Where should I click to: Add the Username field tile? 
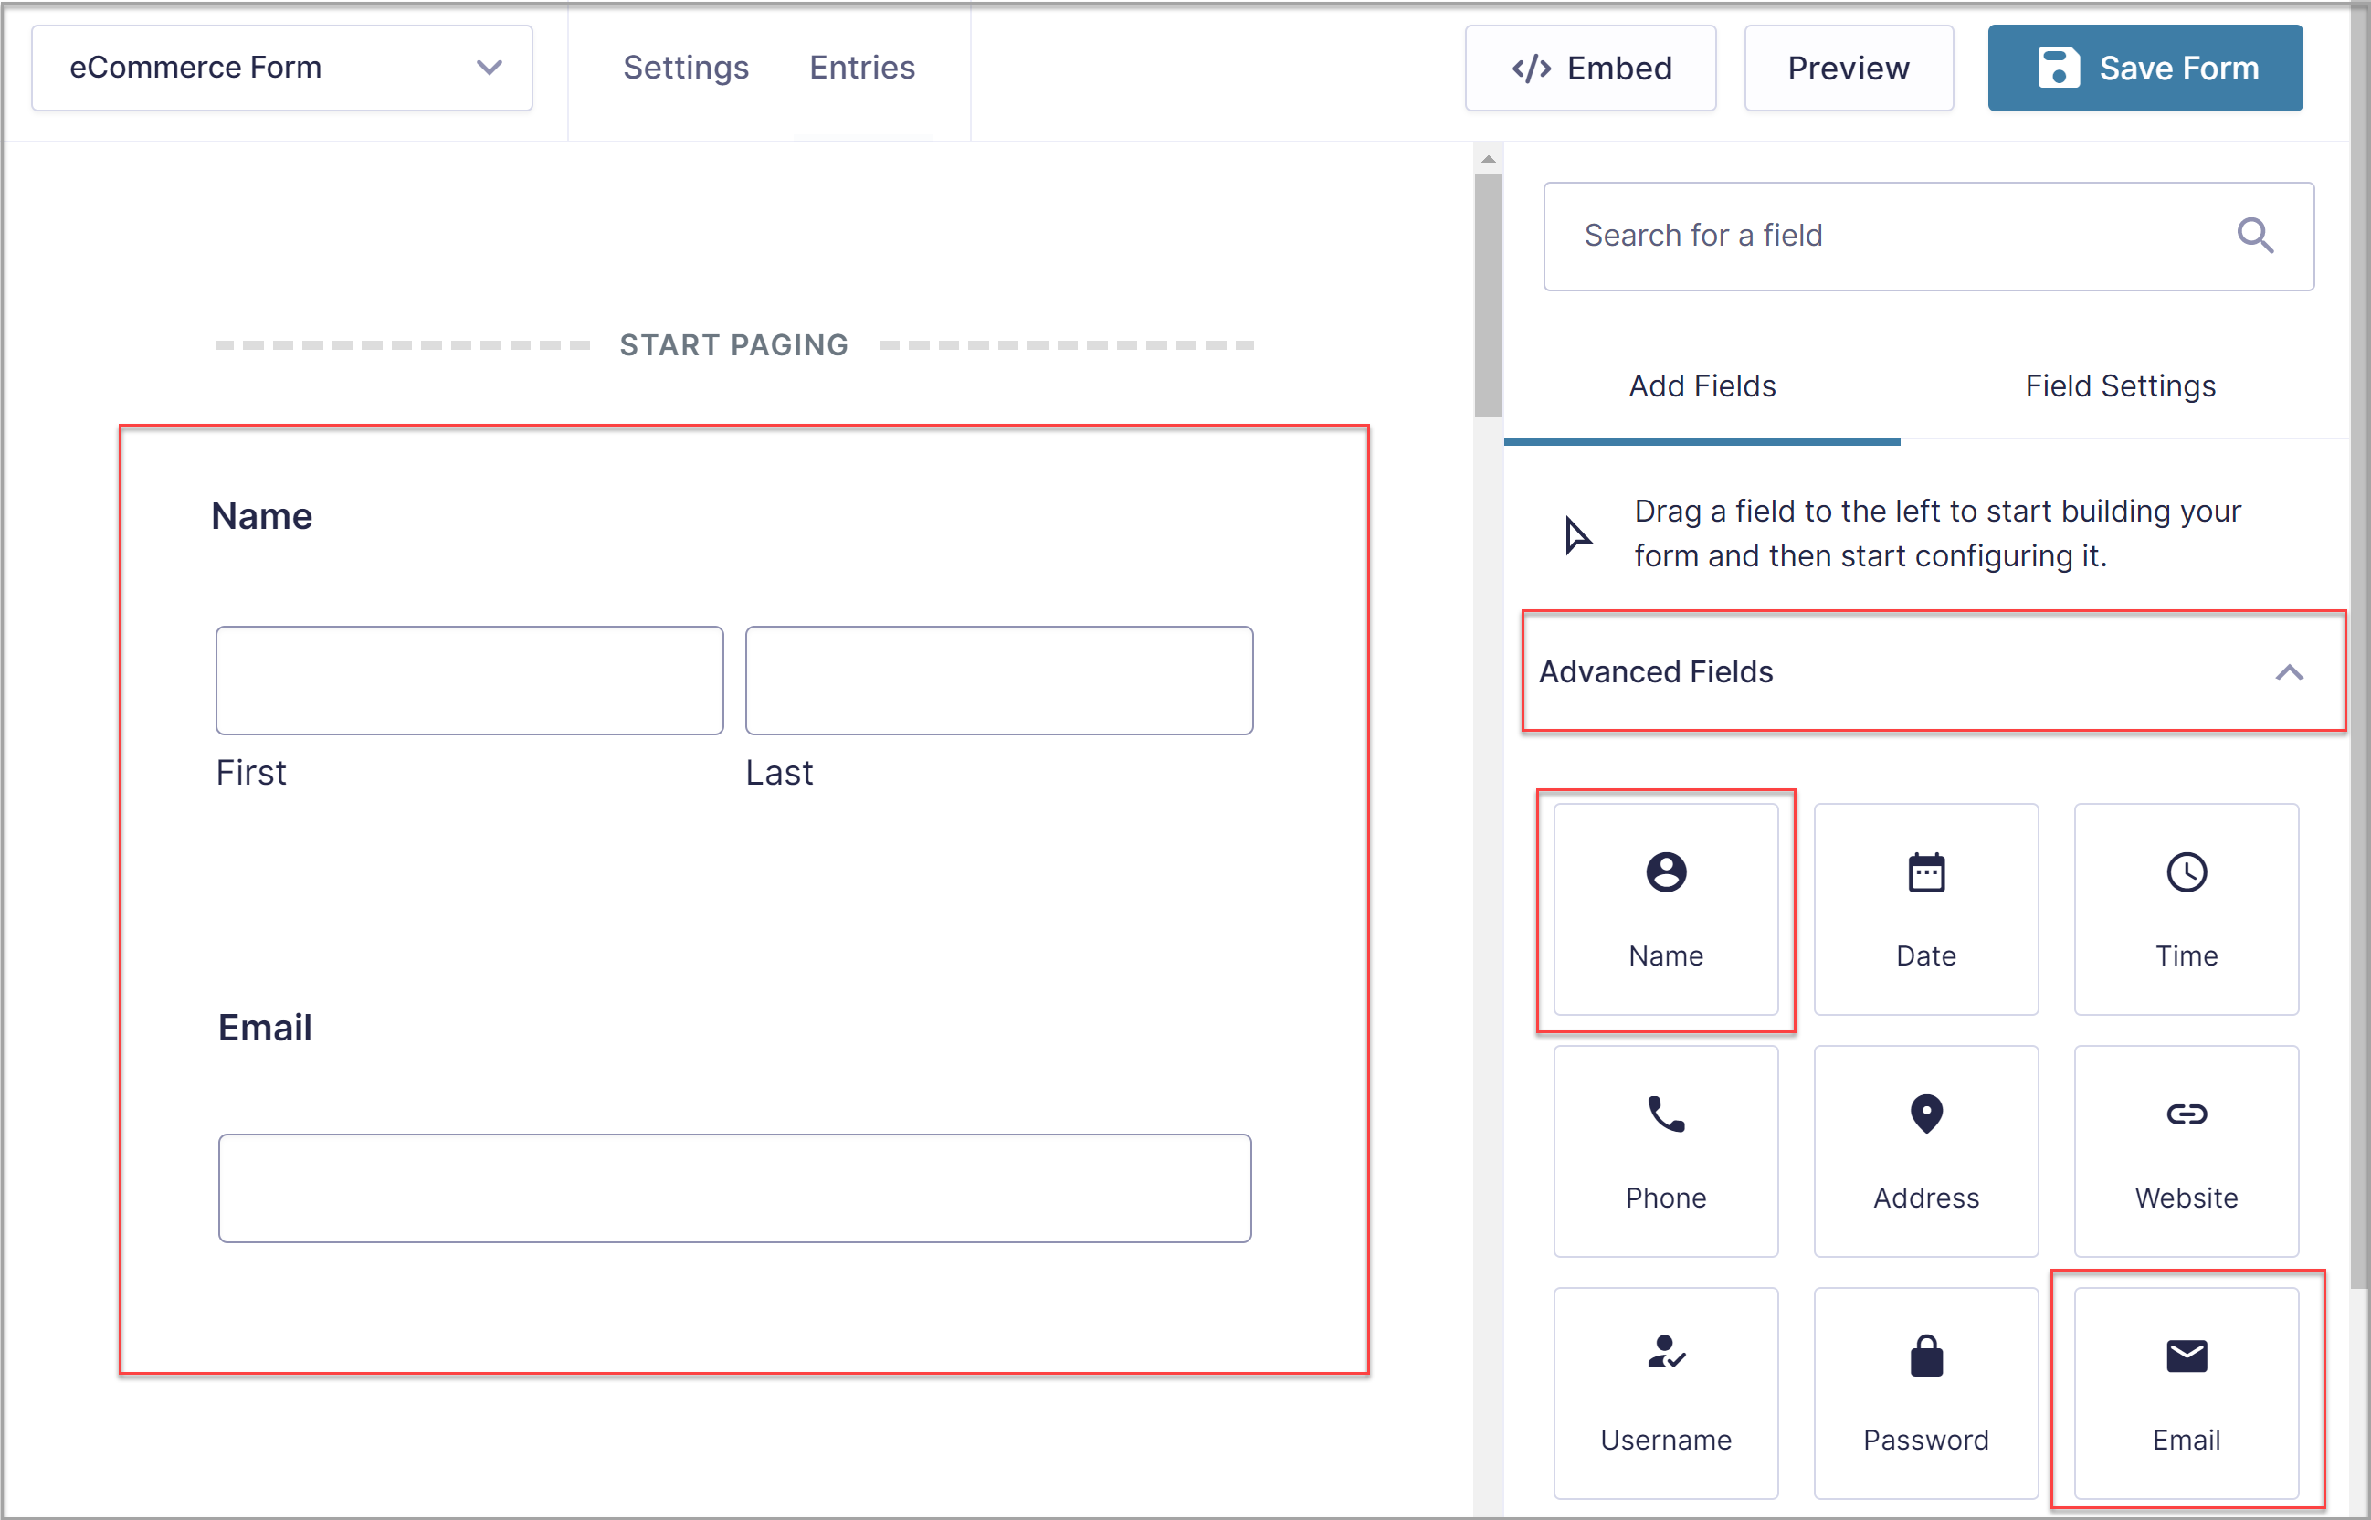coord(1666,1393)
